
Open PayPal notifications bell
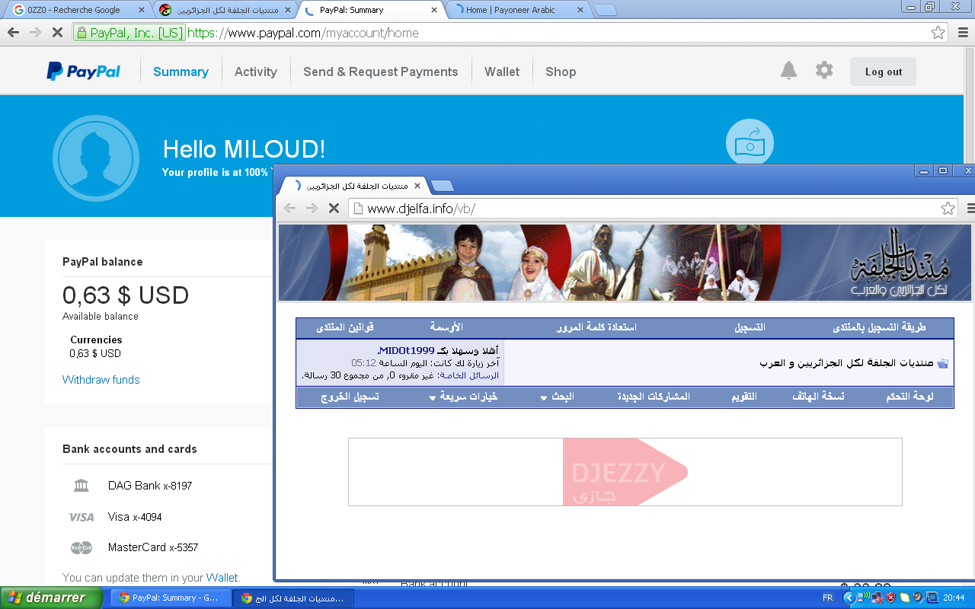pos(788,71)
